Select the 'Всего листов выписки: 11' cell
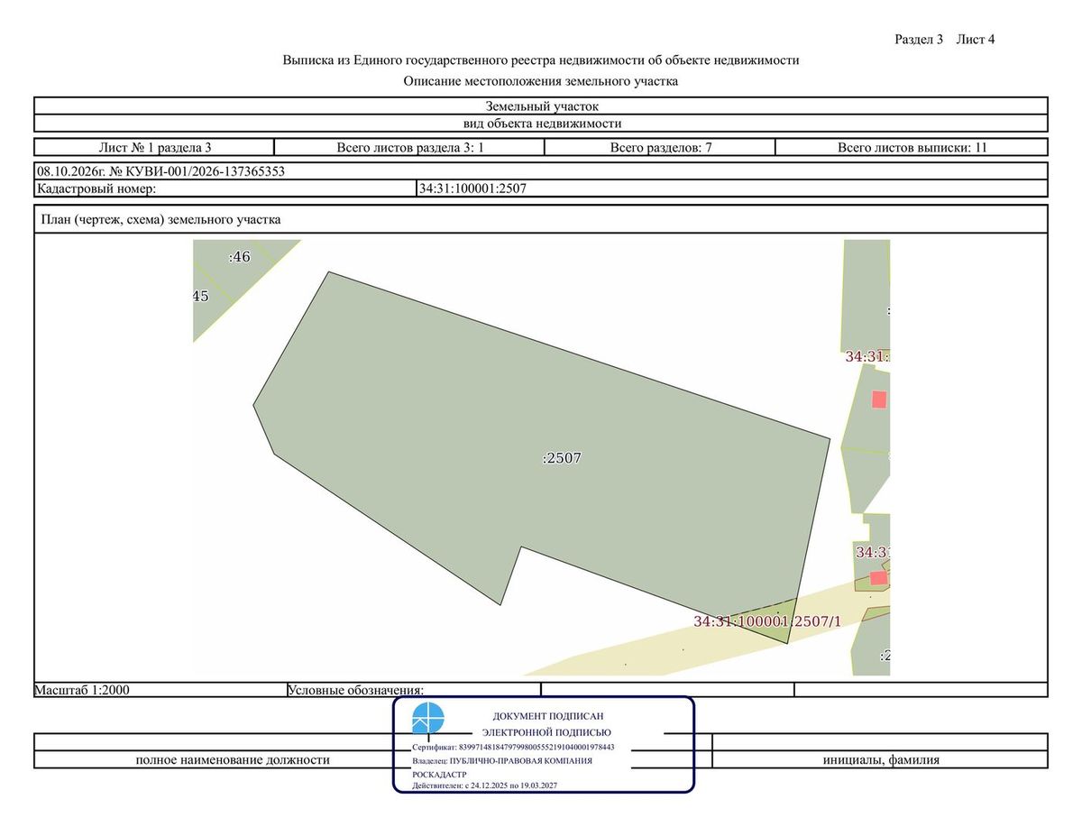 point(912,147)
